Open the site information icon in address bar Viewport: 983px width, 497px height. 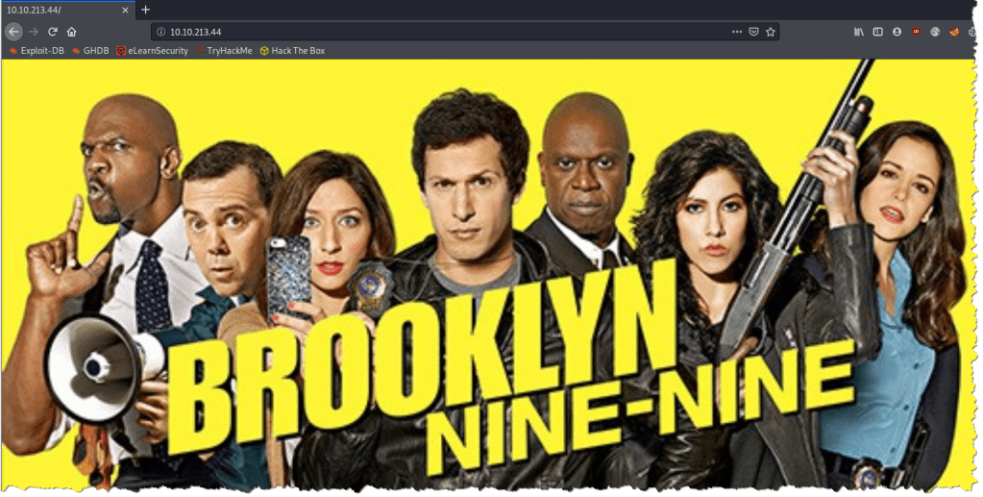point(161,32)
